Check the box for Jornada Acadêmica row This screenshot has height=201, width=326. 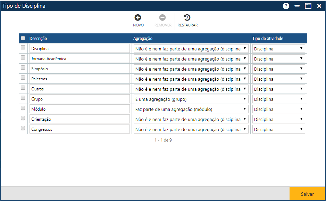pyautogui.click(x=23, y=57)
